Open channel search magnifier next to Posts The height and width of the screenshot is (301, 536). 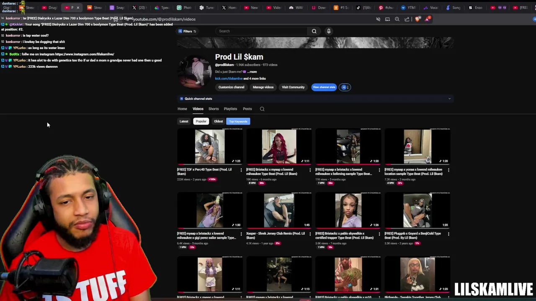[262, 109]
